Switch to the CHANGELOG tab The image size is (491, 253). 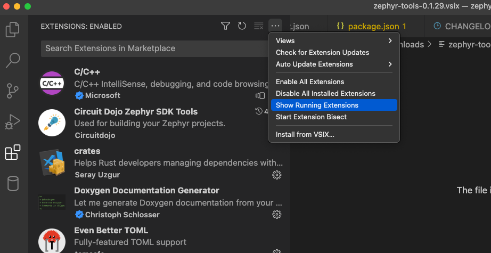(458, 26)
